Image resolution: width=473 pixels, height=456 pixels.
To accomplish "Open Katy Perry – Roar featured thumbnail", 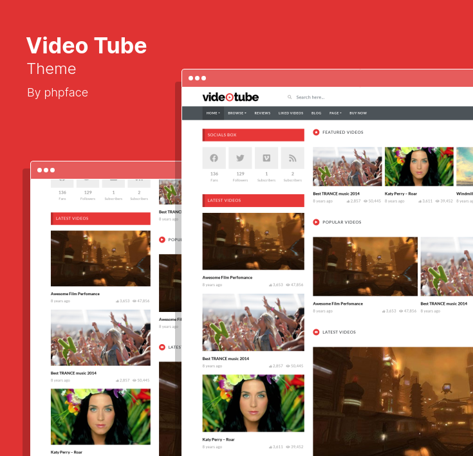I will tap(419, 167).
